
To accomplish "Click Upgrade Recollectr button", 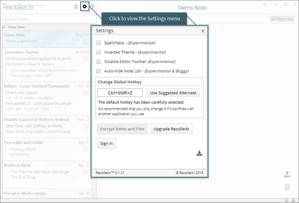I will 171,129.
